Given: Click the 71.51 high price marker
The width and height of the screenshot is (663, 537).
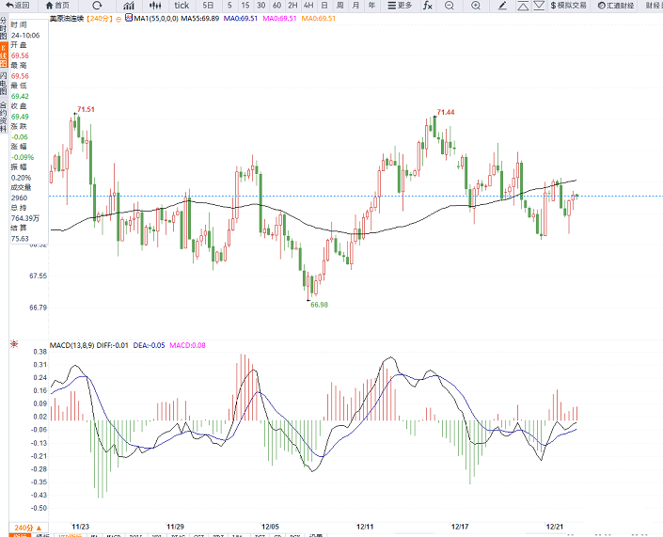Looking at the screenshot, I should [x=86, y=109].
